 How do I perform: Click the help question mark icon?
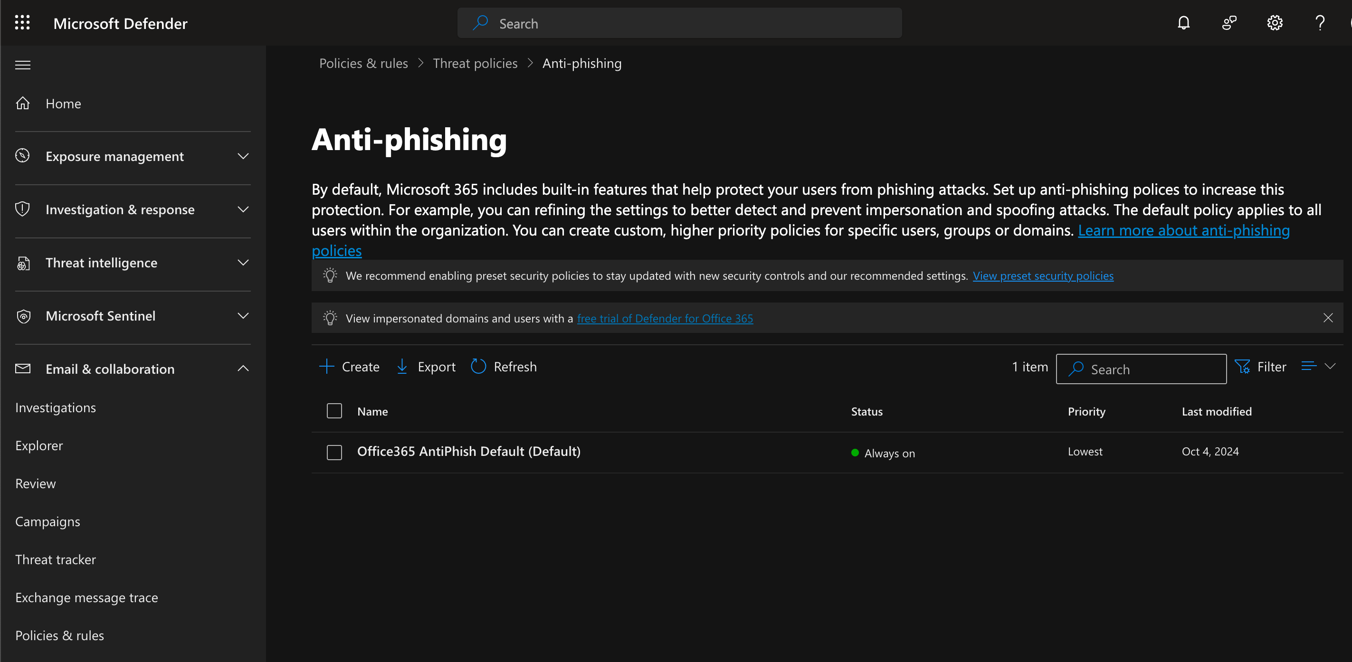click(x=1320, y=23)
